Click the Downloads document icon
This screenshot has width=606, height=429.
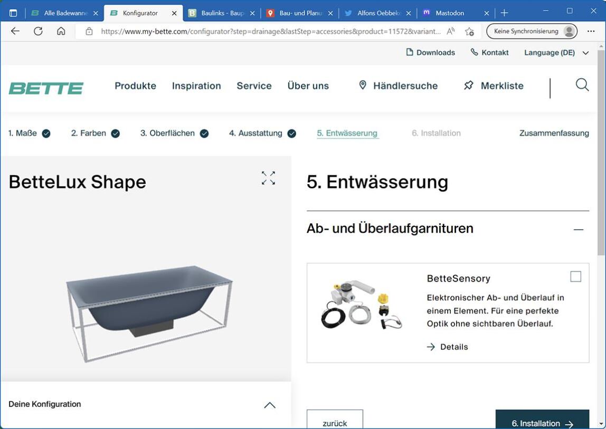[x=410, y=52]
